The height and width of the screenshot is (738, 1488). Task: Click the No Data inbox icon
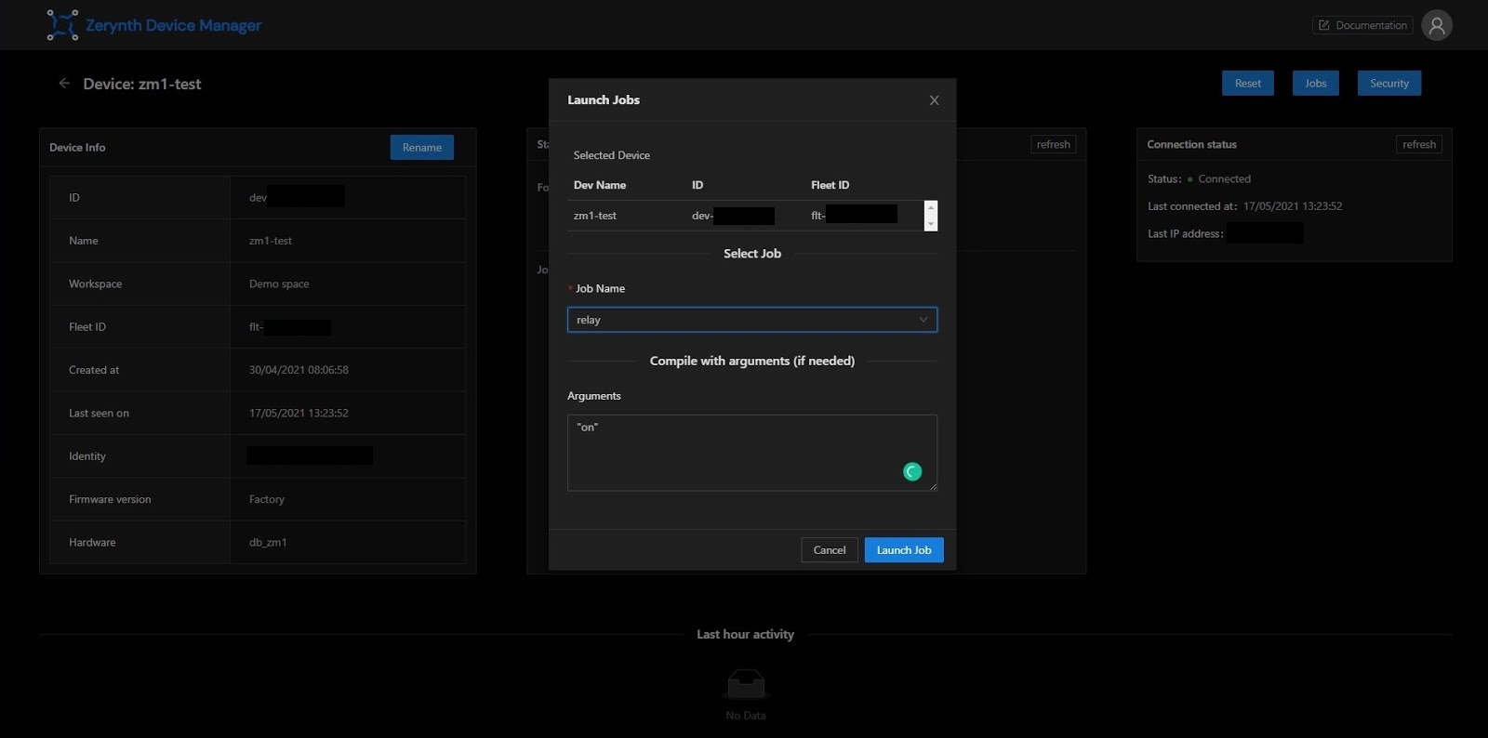pos(746,684)
